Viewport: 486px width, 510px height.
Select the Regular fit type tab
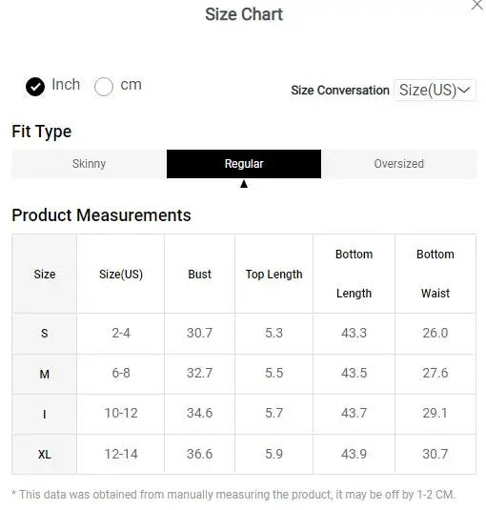(244, 164)
